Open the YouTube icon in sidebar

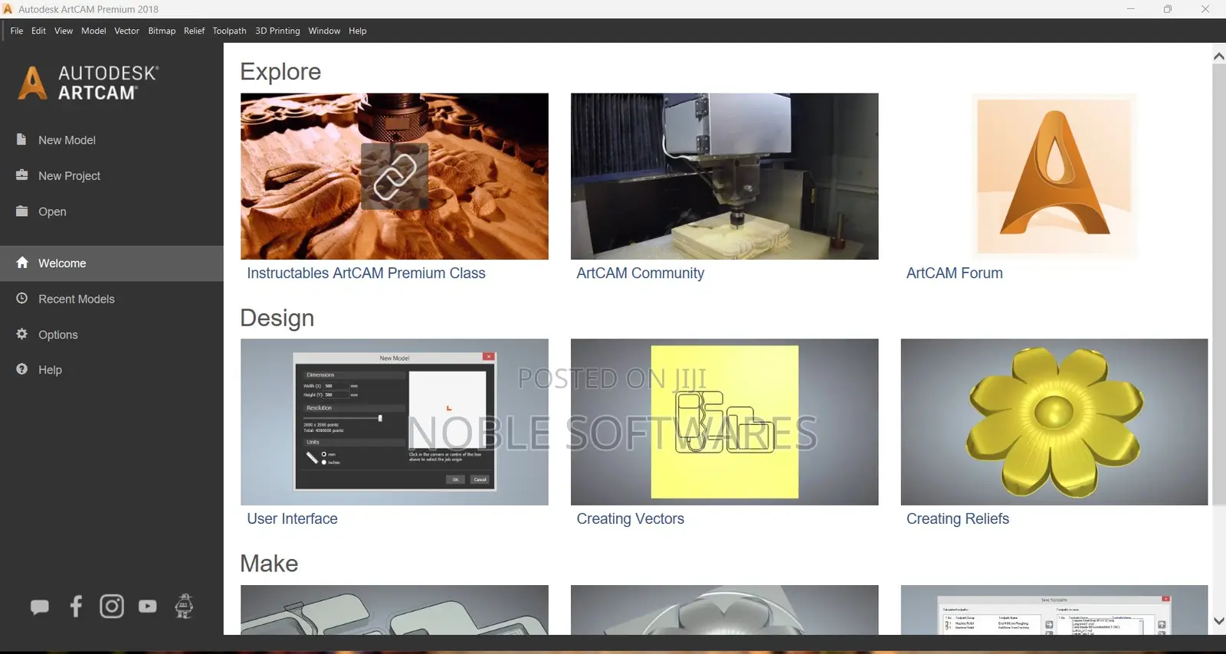click(x=147, y=607)
